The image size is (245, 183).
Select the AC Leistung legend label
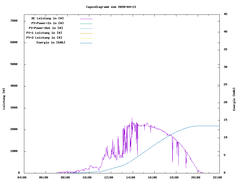(47, 18)
